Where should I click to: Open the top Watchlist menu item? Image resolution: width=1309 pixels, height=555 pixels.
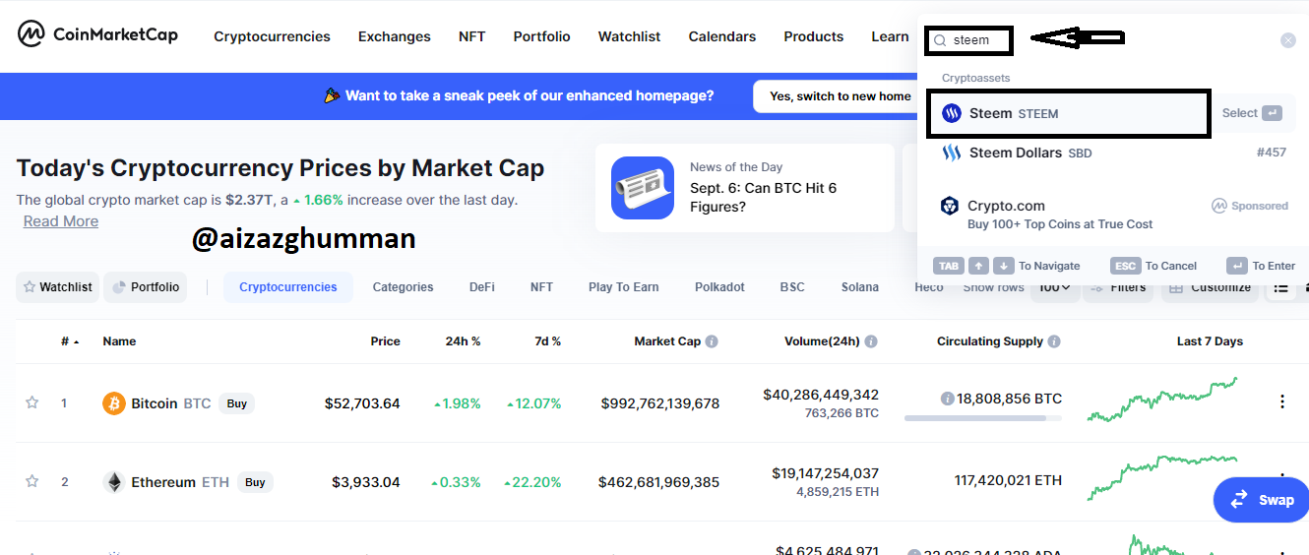pos(629,36)
